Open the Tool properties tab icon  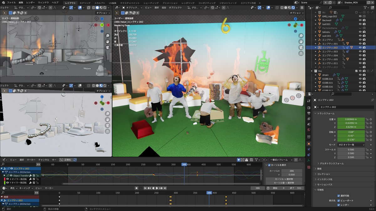(x=309, y=101)
